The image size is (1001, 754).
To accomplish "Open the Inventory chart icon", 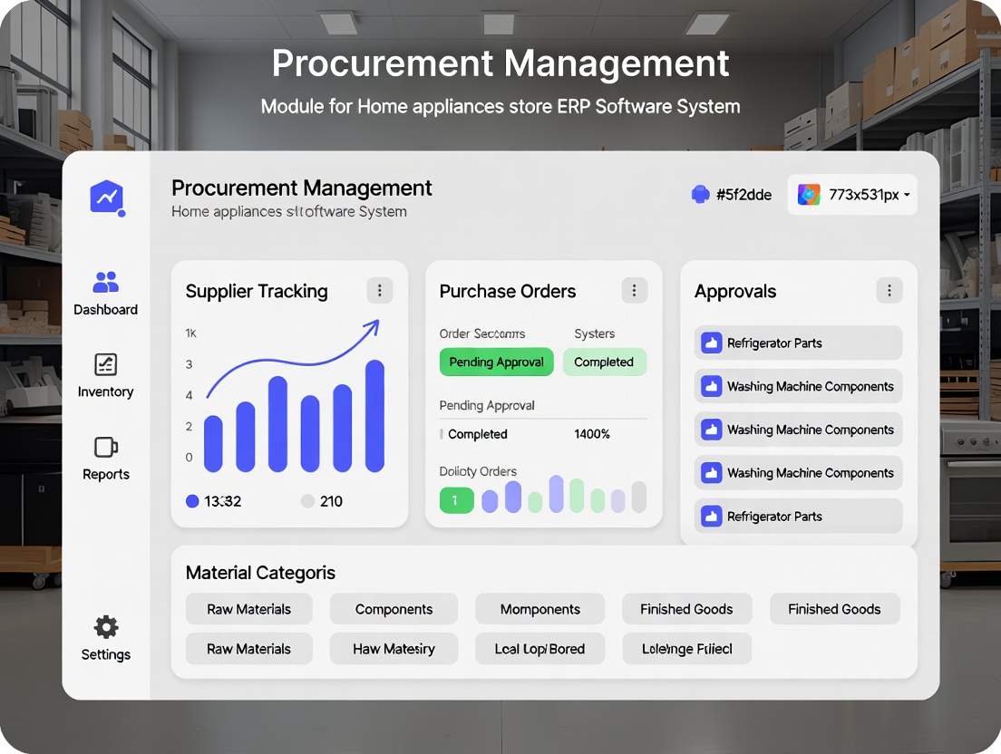I will pos(106,364).
